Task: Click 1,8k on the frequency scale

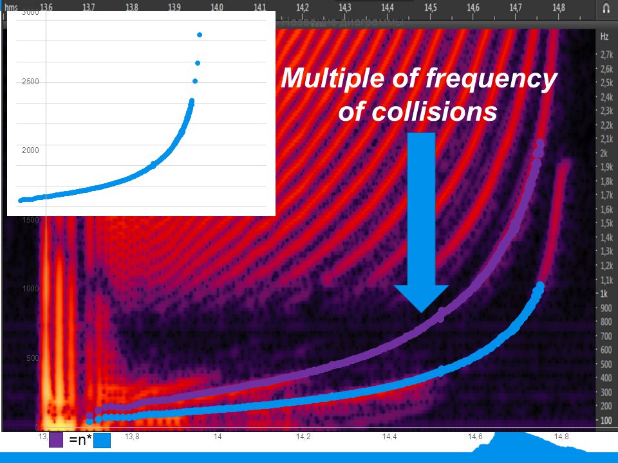Action: [x=606, y=181]
